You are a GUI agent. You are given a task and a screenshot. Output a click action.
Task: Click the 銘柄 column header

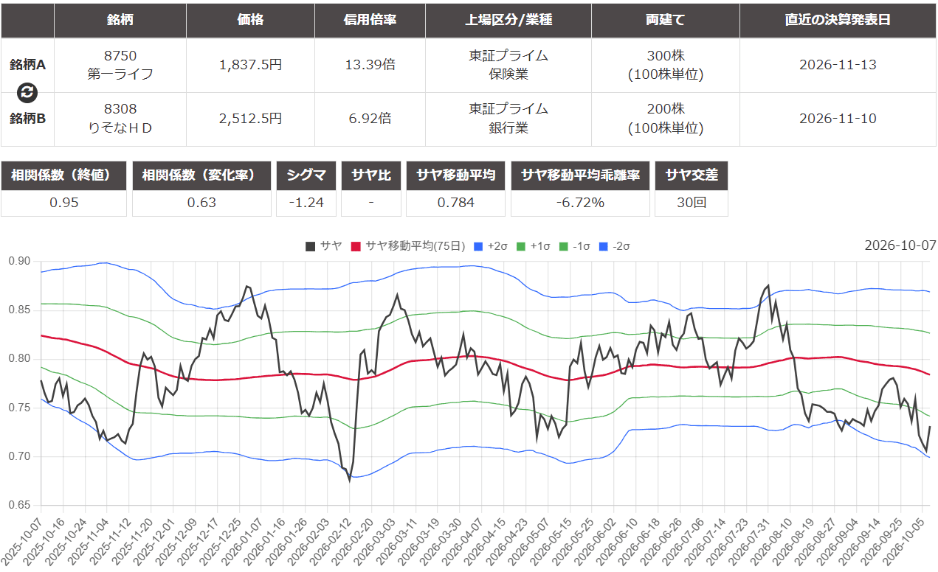(x=120, y=20)
